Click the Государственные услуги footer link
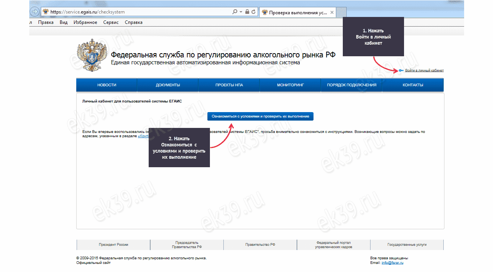 pyautogui.click(x=407, y=245)
